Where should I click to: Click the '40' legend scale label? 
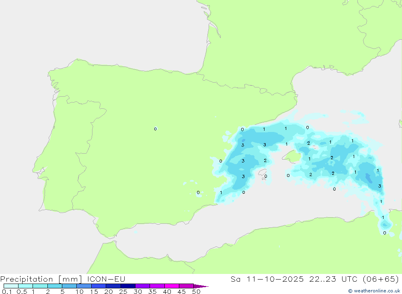pyautogui.click(x=167, y=292)
